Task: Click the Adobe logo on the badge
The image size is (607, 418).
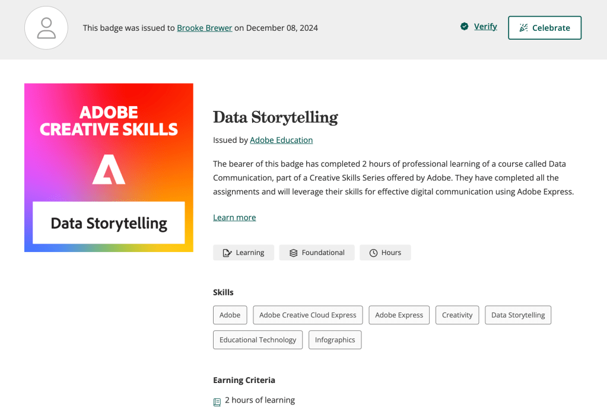Action: click(x=109, y=170)
